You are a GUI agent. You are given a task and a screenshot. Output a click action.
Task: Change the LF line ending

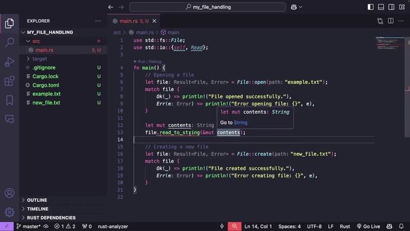click(331, 227)
